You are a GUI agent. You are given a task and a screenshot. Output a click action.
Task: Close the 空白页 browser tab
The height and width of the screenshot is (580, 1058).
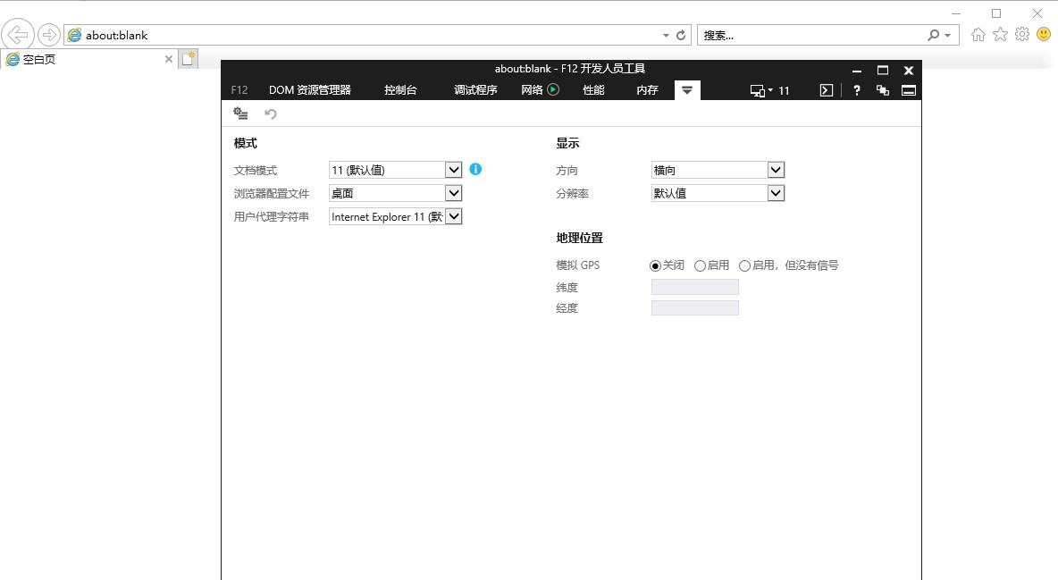click(x=169, y=59)
